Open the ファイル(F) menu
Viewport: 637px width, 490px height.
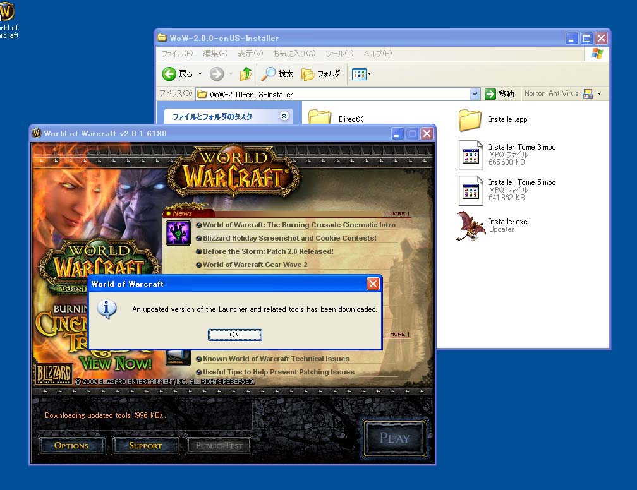pos(177,54)
